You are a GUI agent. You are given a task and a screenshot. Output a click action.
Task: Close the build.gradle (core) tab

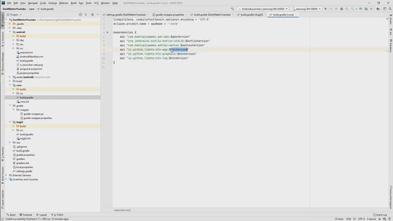tap(296, 15)
